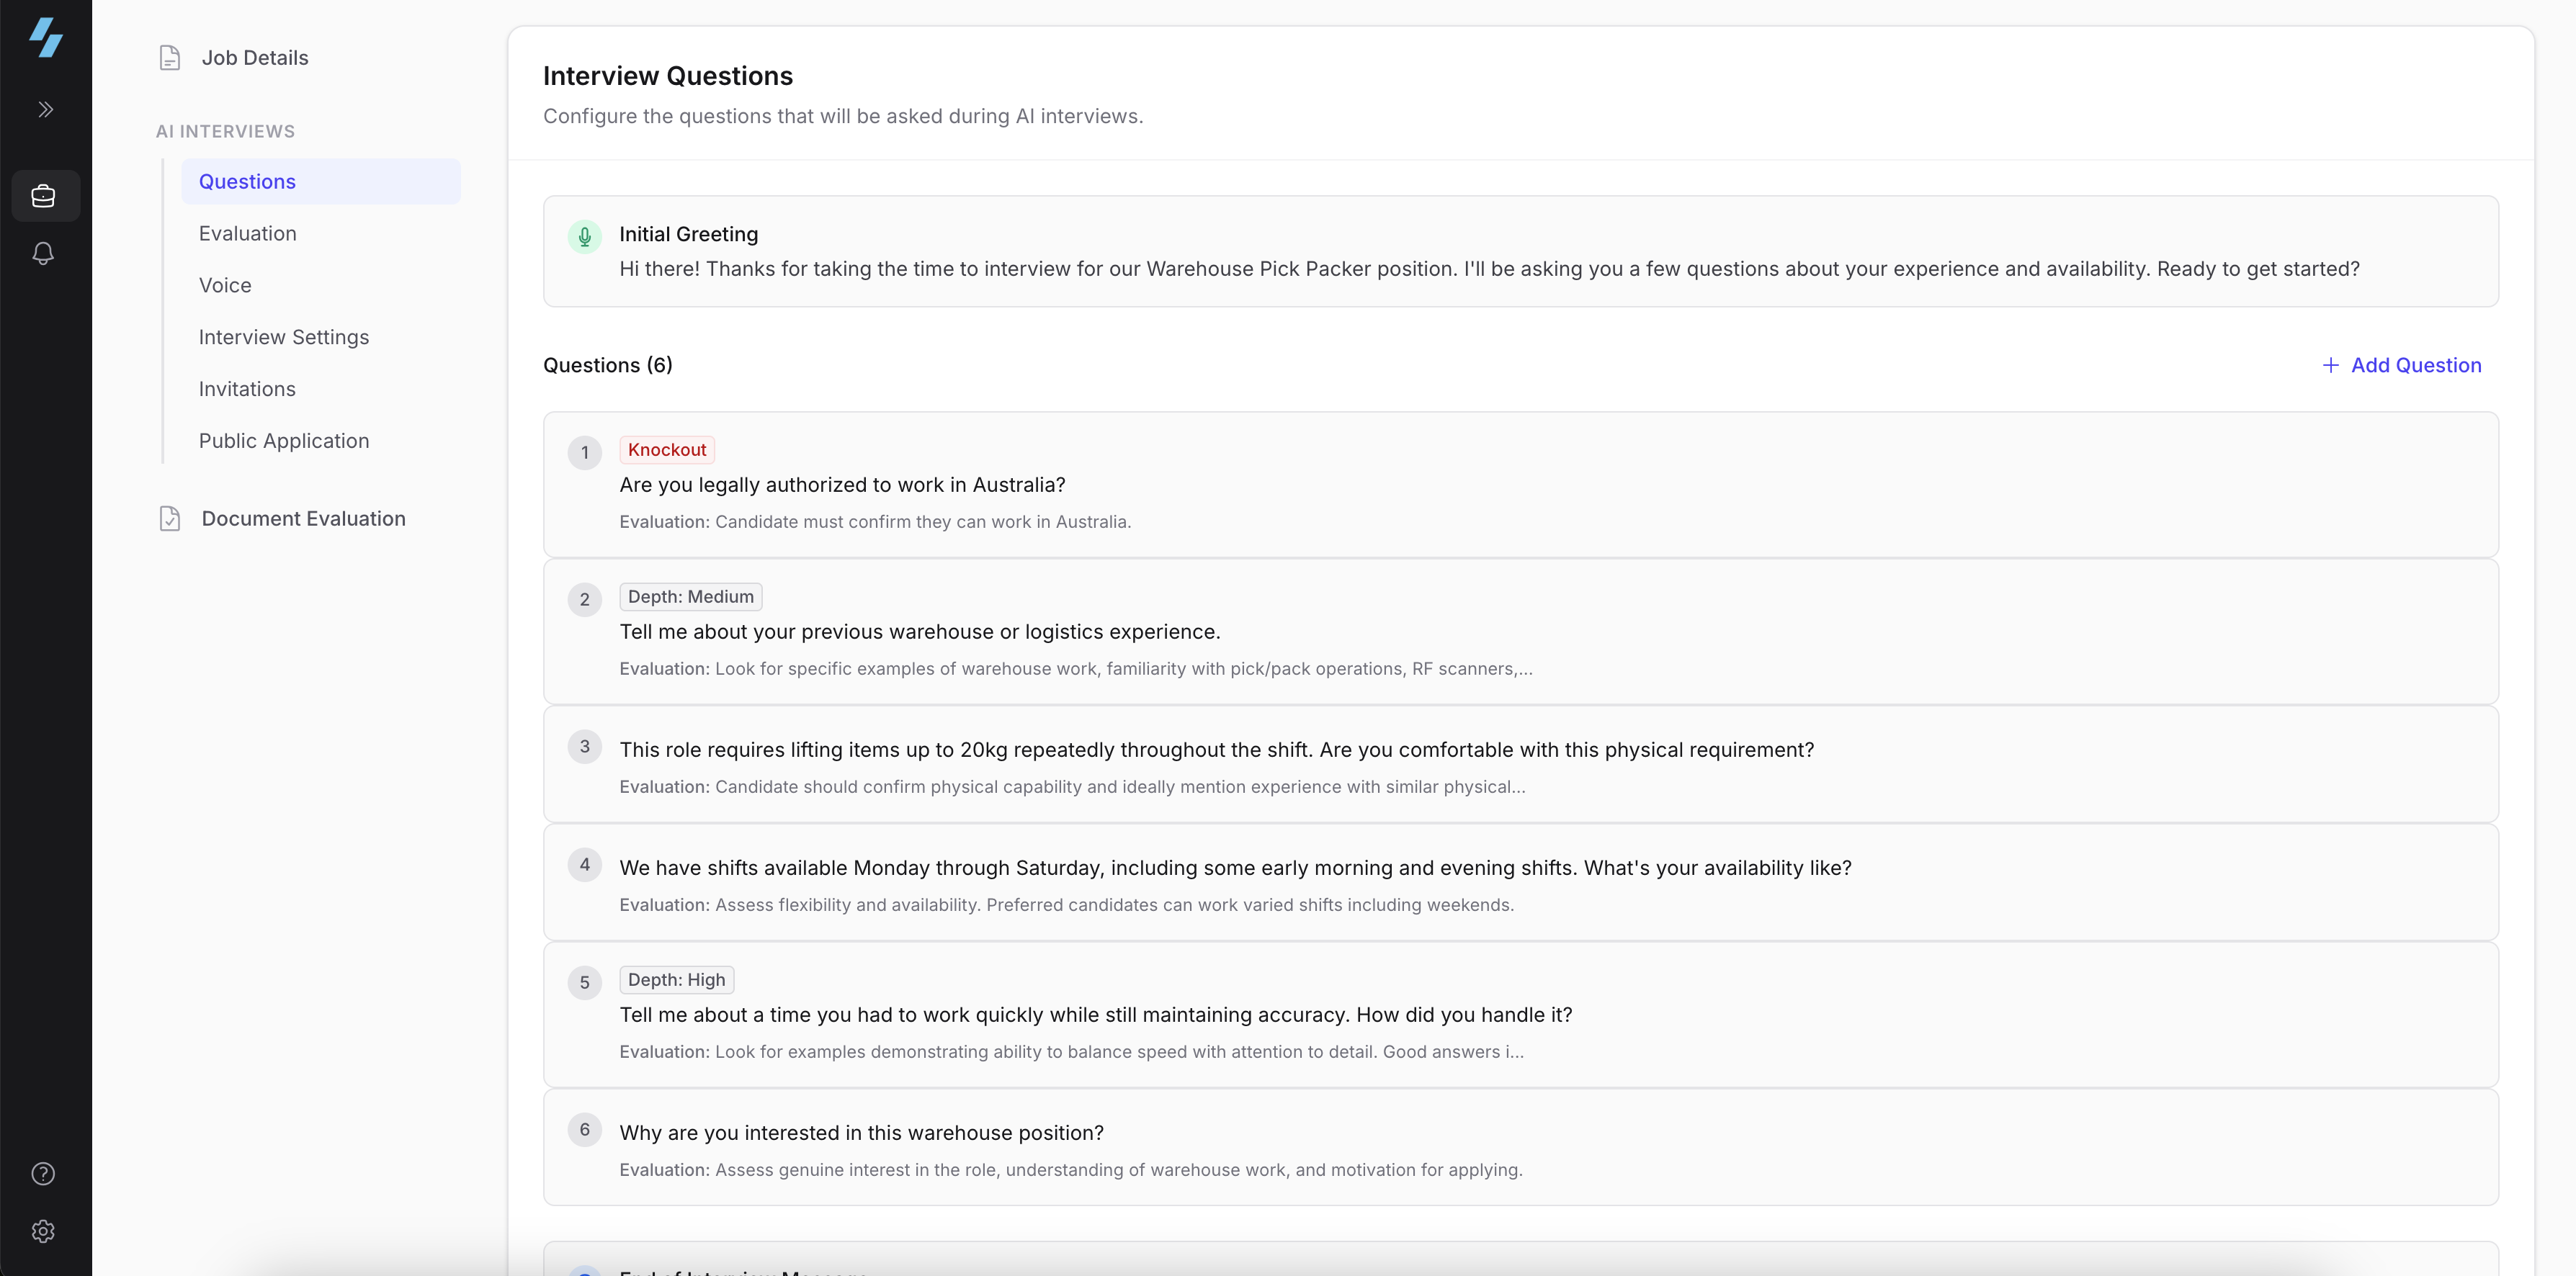Select Questions under AI Interviews

pos(247,181)
